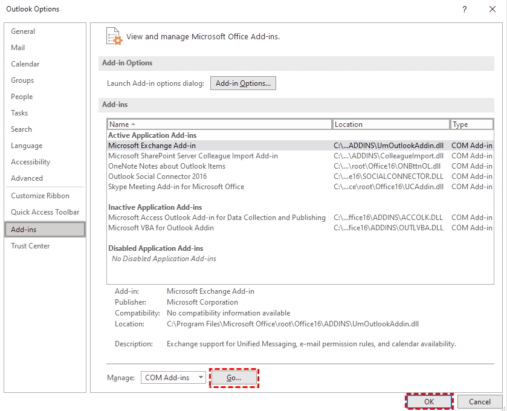This screenshot has width=507, height=411.
Task: Go to the Groups category
Action: point(22,80)
